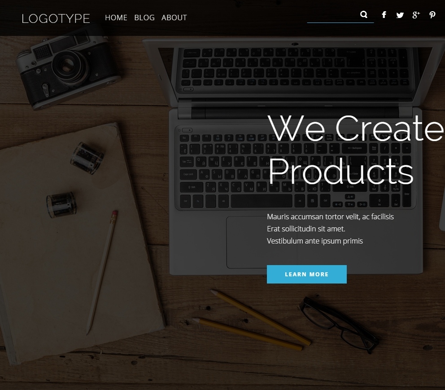This screenshot has width=445, height=390.
Task: Click the laptop webcam above the screen
Action: coord(295,44)
